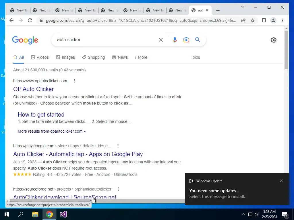Viewport: 294px width, 220px height.
Task: Switch to the eighth New Tab
Action: click(177, 10)
